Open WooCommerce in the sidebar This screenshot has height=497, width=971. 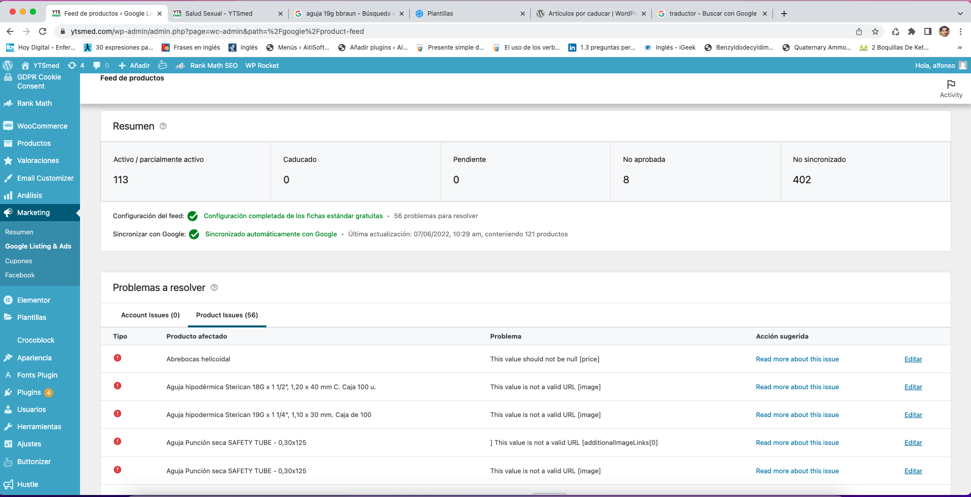coord(42,126)
